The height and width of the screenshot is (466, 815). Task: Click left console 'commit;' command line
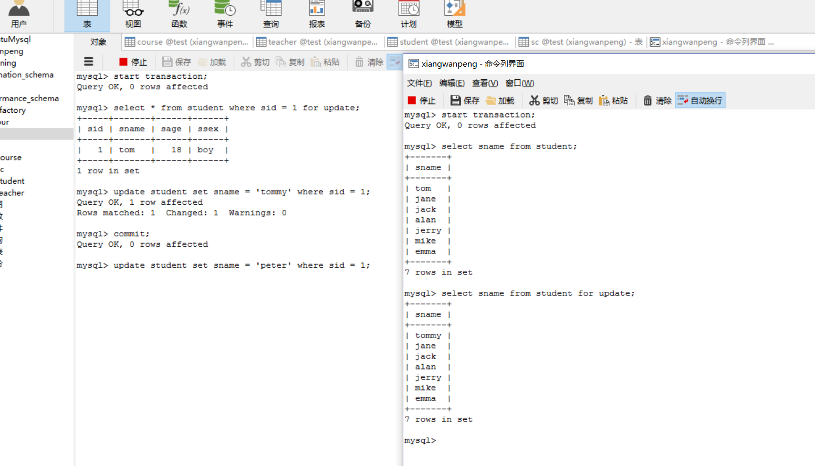pos(113,234)
